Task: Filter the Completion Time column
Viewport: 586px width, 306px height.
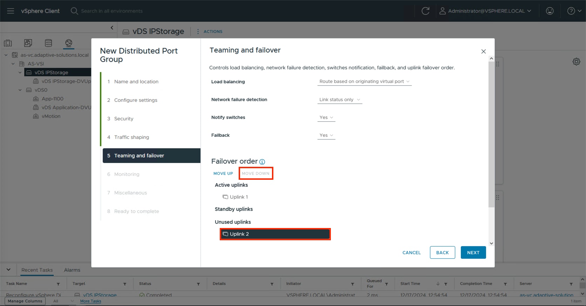Action: click(x=505, y=284)
